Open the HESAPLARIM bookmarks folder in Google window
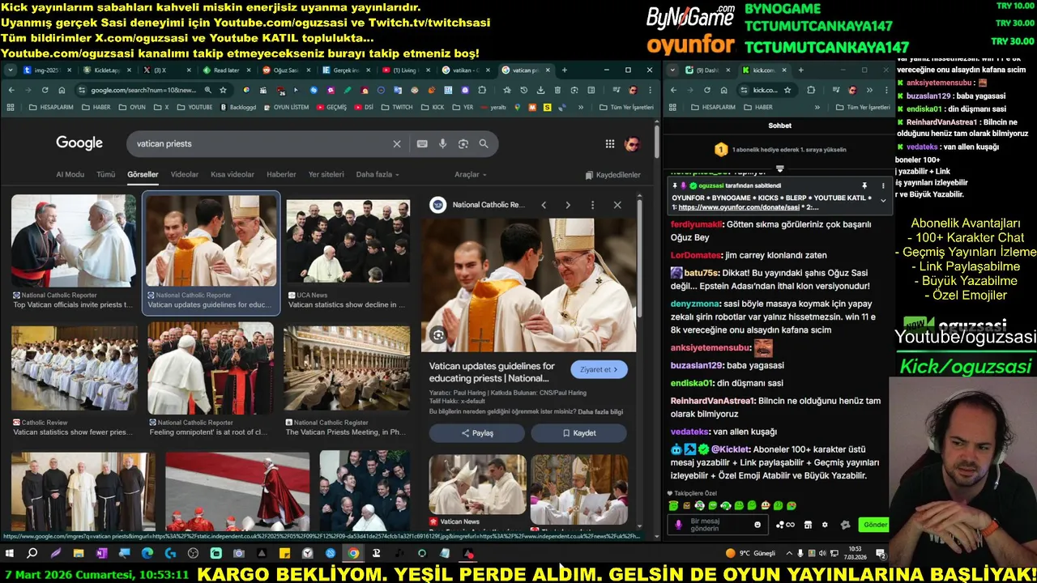This screenshot has width=1037, height=583. coord(51,107)
